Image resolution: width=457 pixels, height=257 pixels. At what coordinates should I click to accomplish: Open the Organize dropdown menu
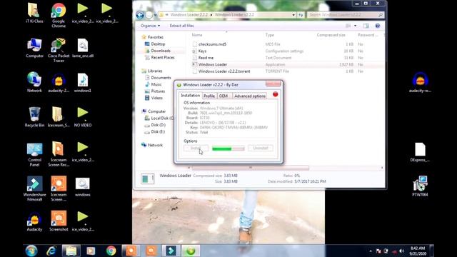pyautogui.click(x=150, y=26)
